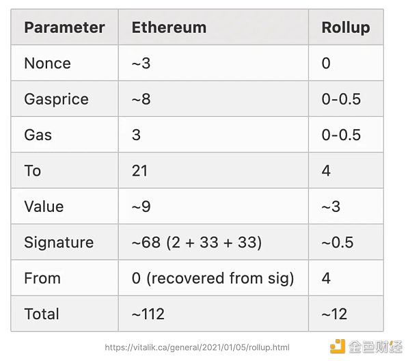This screenshot has width=410, height=361.
Task: Click the Value row label
Action: pyautogui.click(x=44, y=206)
